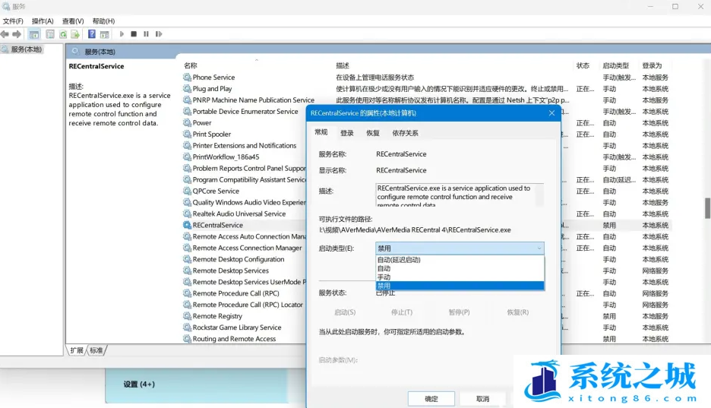Click the 确定 button
Image resolution: width=711 pixels, height=408 pixels.
[x=431, y=399]
